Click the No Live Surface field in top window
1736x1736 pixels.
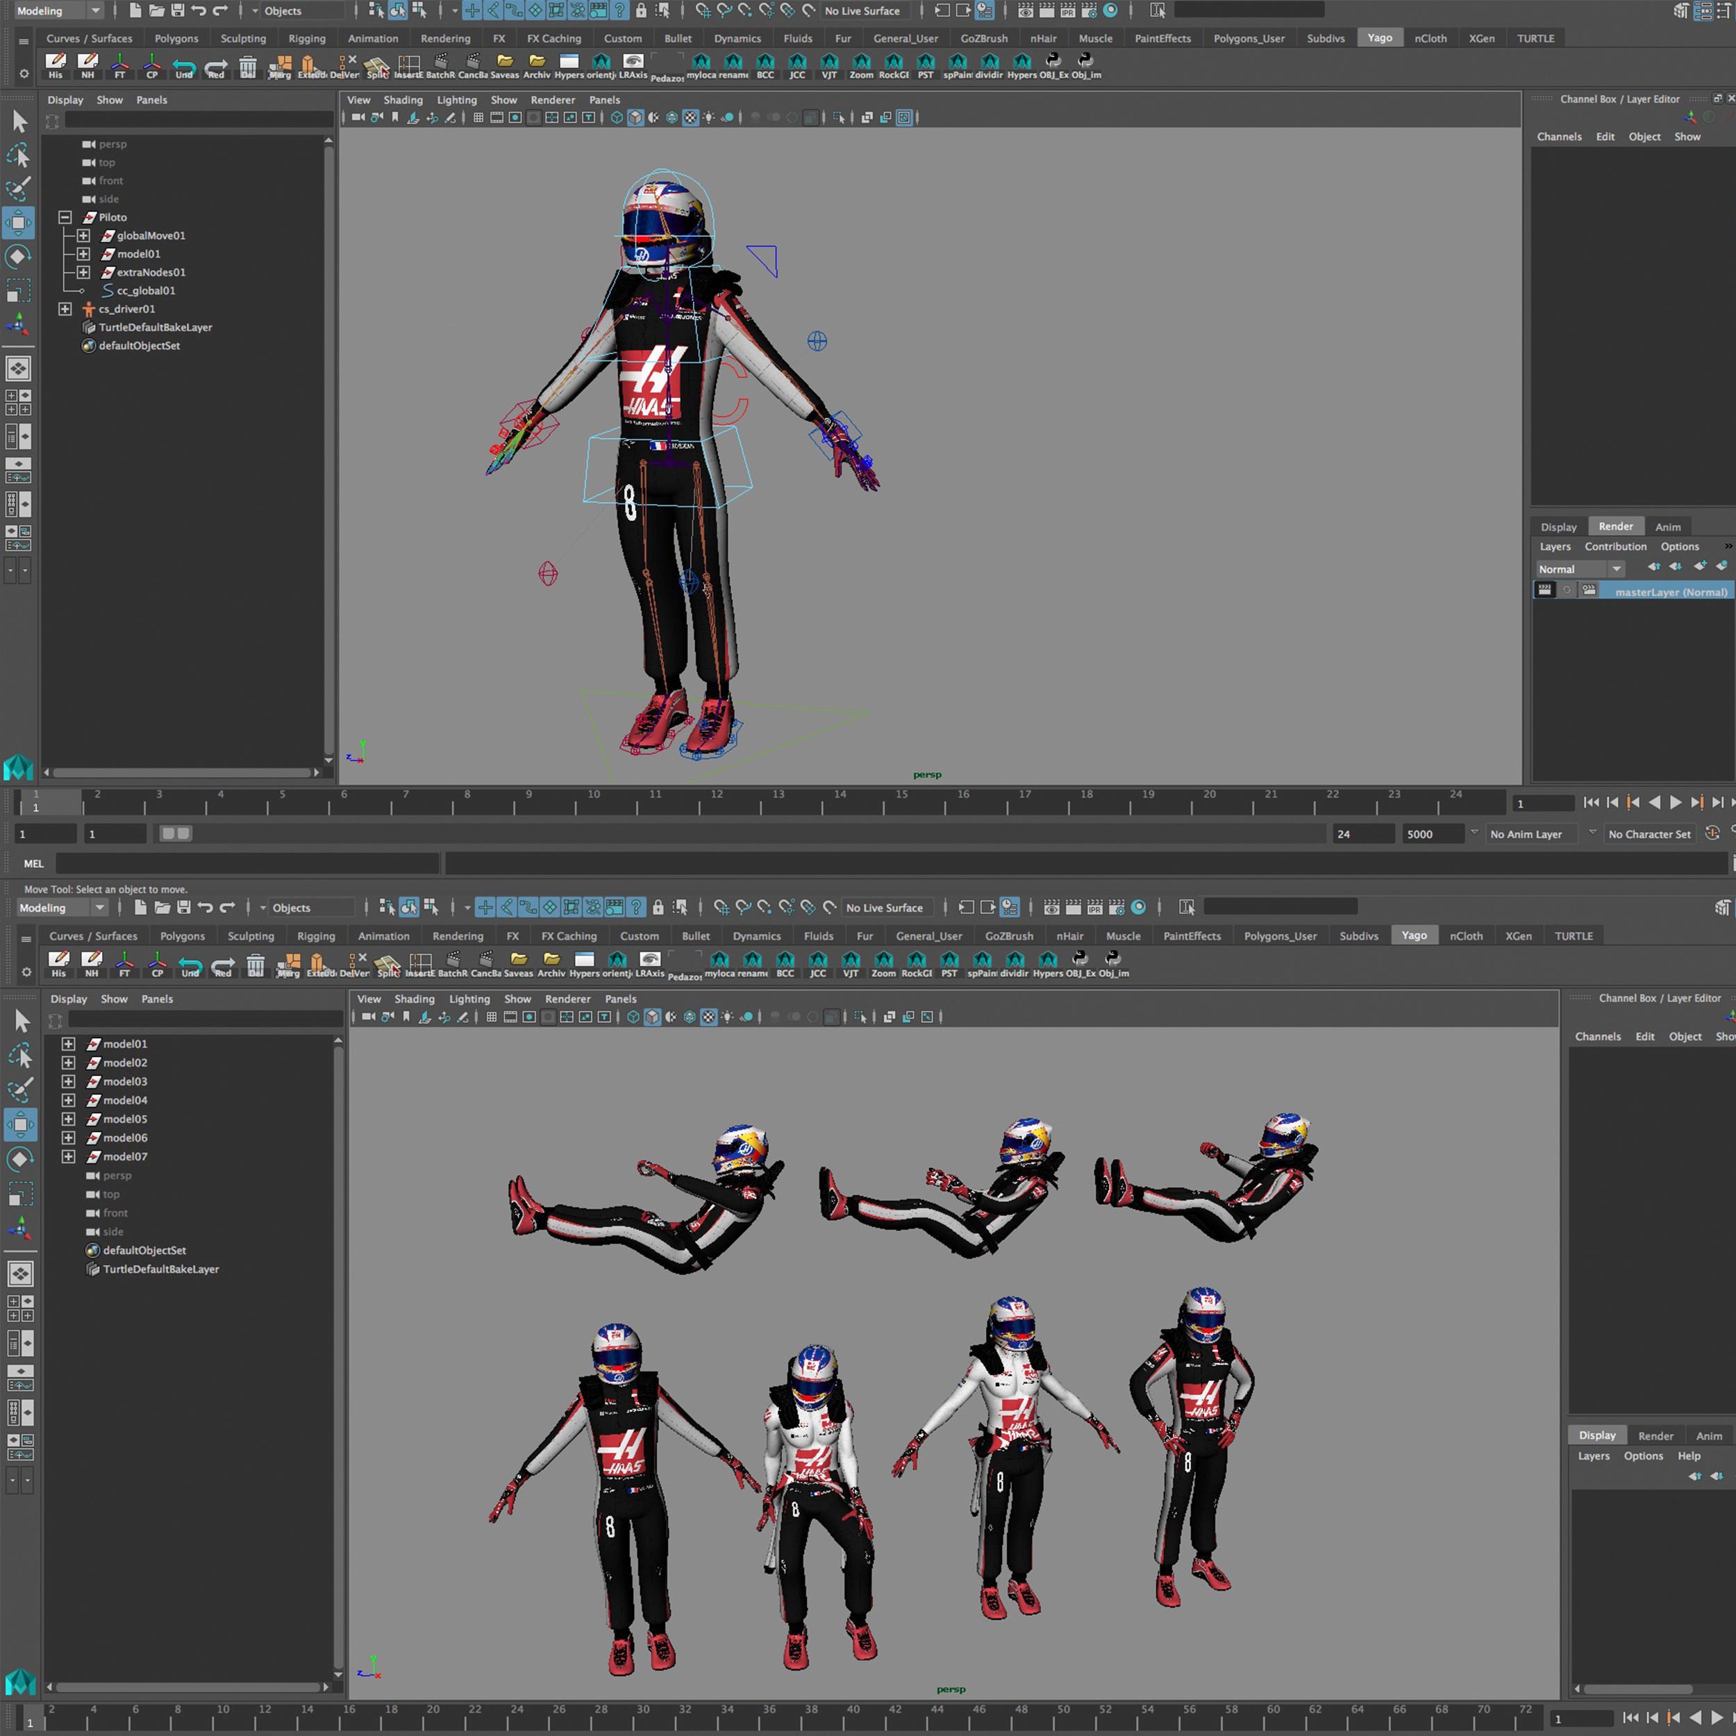click(x=865, y=11)
